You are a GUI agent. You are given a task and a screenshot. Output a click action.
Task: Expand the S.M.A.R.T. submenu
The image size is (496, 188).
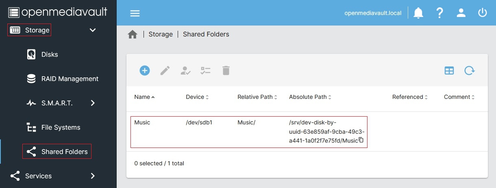pyautogui.click(x=93, y=103)
